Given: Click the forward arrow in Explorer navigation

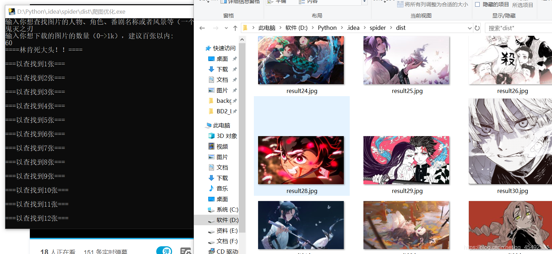Looking at the screenshot, I should coord(215,28).
